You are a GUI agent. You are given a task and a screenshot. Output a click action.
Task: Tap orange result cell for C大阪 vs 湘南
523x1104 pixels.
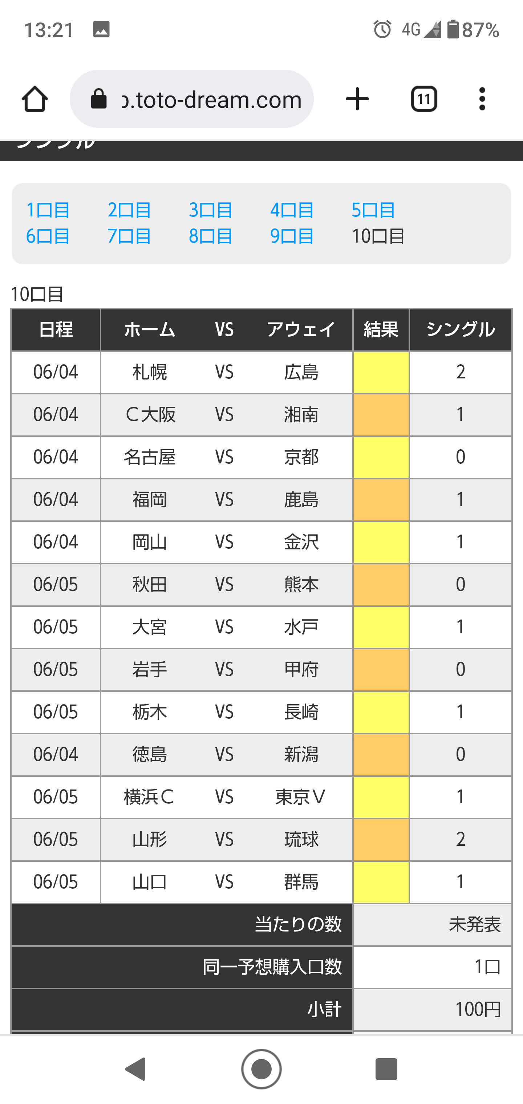click(381, 414)
